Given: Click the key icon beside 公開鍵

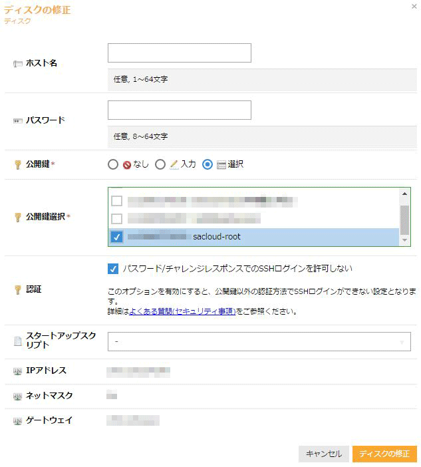Looking at the screenshot, I should click(x=17, y=164).
